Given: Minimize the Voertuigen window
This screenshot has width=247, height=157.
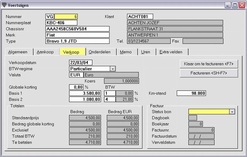Looking at the screenshot, I should [x=228, y=5].
